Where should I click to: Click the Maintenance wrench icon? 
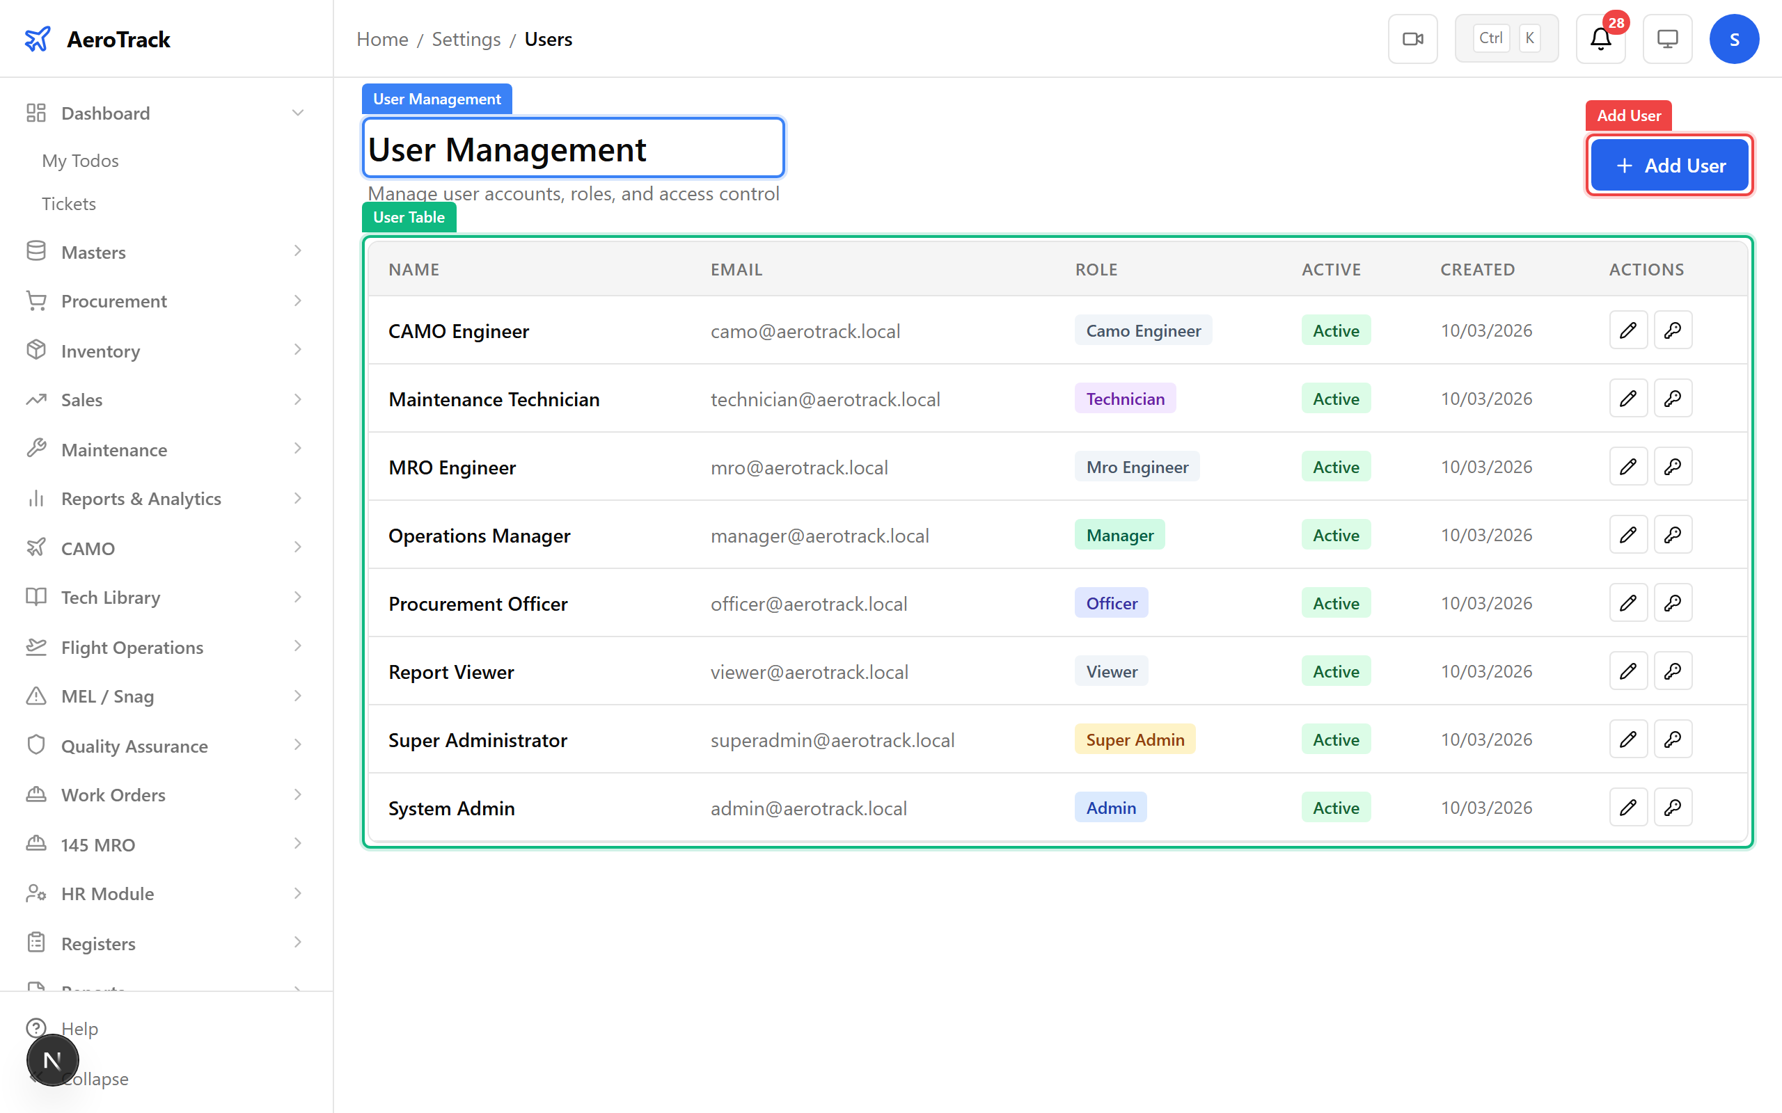click(x=36, y=449)
